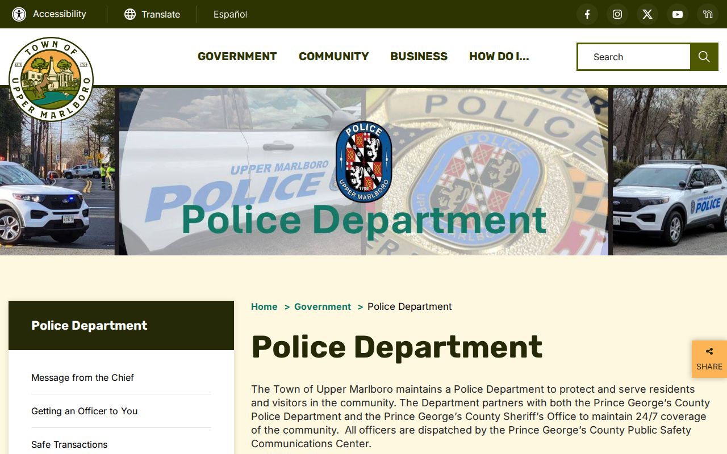Focus the Search input field

634,57
